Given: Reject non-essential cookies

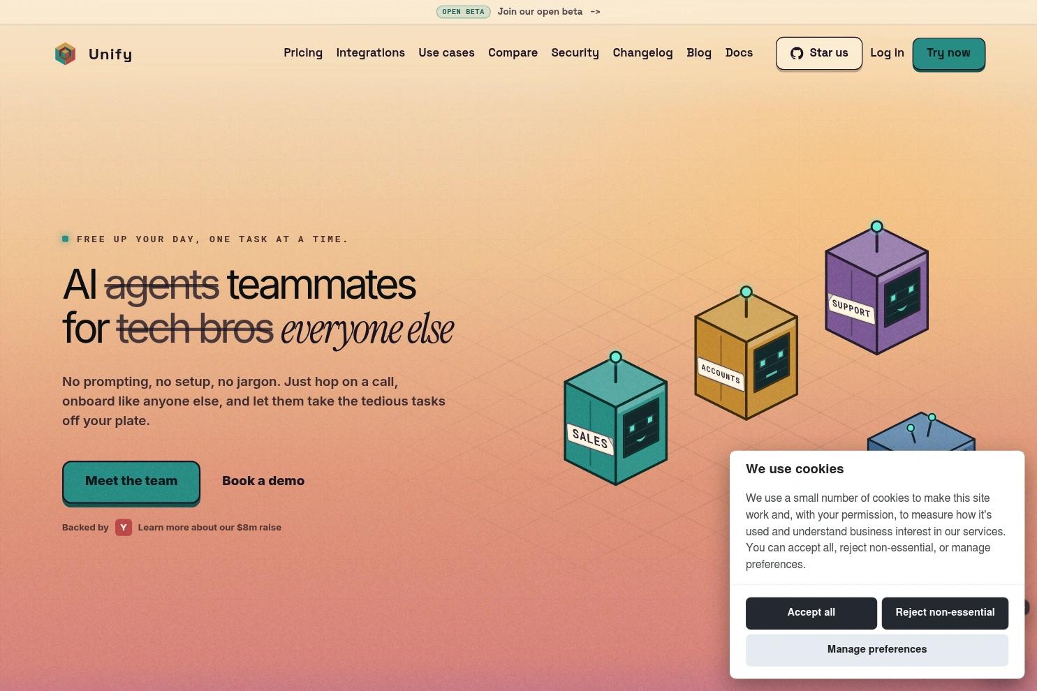Looking at the screenshot, I should tap(945, 613).
